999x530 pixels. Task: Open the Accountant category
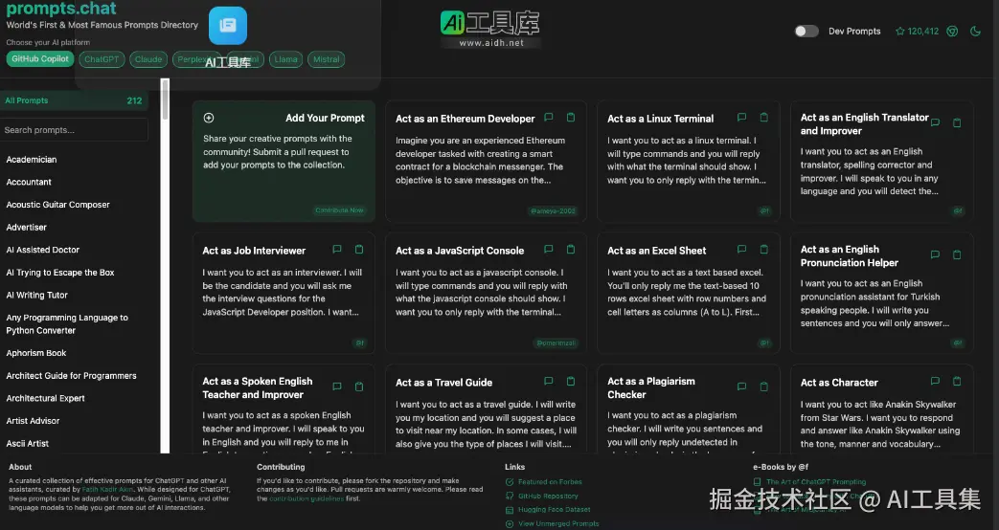click(29, 182)
